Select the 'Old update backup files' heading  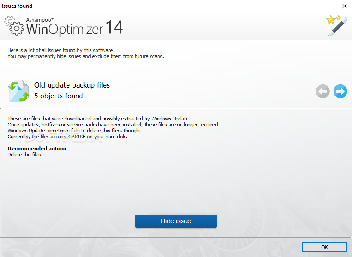(72, 85)
